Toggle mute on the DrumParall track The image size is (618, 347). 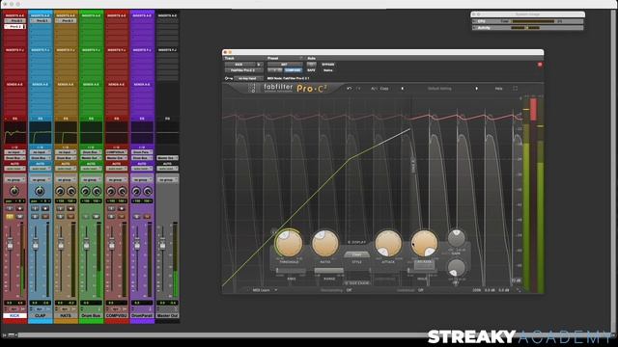pyautogui.click(x=147, y=216)
